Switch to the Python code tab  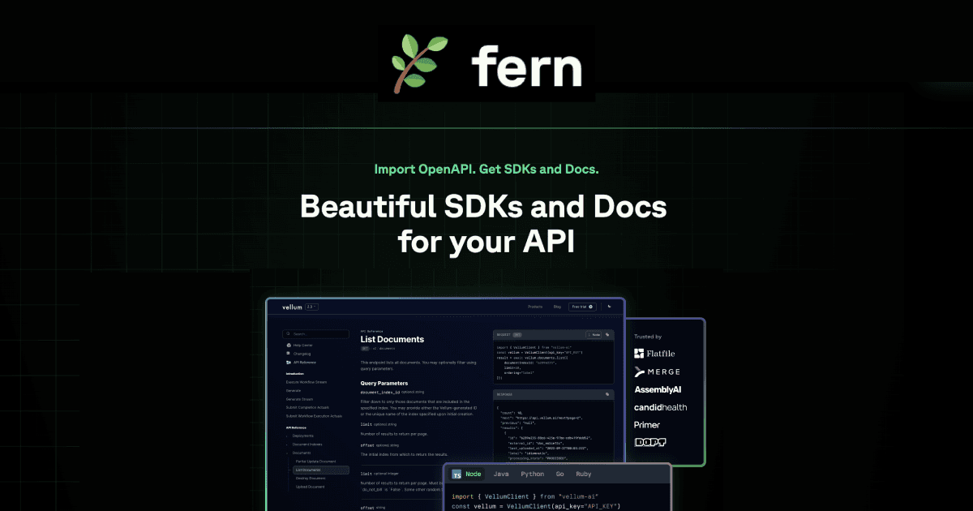coord(533,474)
